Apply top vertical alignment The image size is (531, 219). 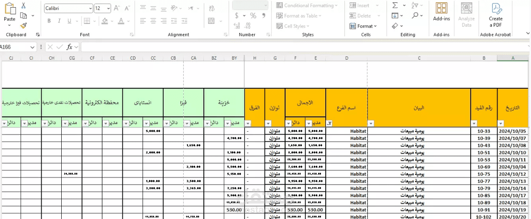(x=143, y=8)
